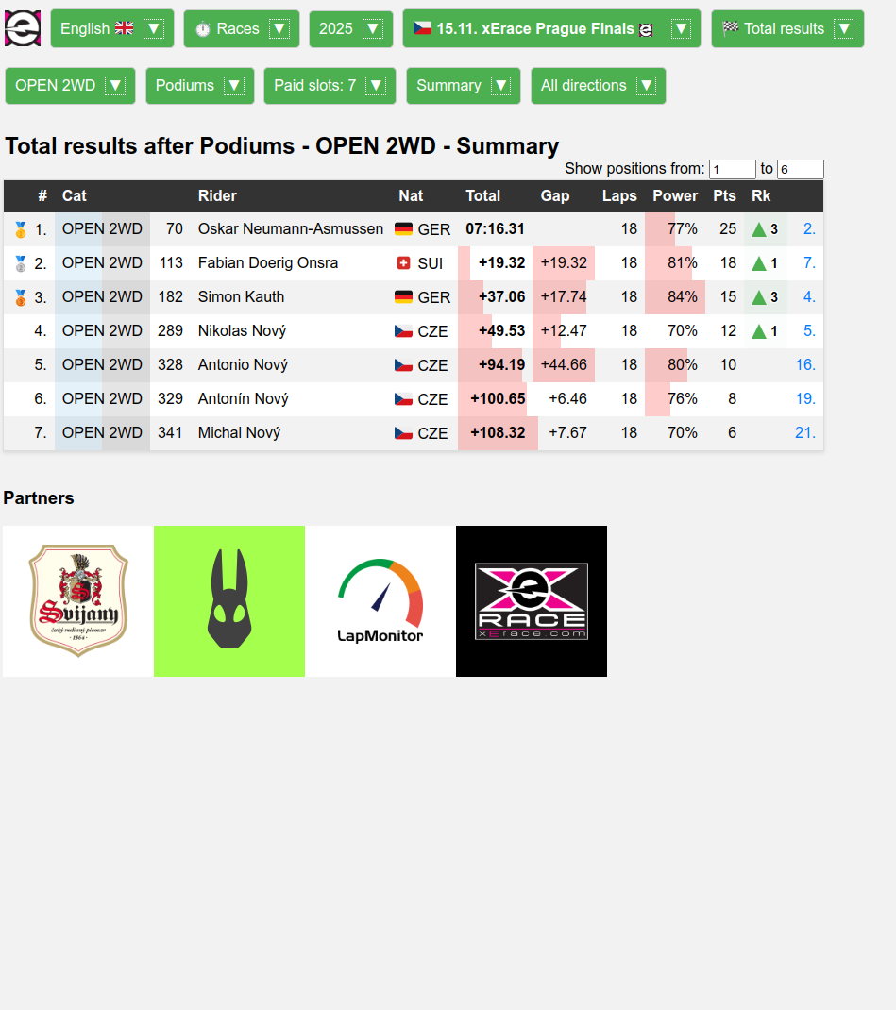The height and width of the screenshot is (1010, 896).
Task: Click the black X-Race partner logo
Action: tap(532, 601)
